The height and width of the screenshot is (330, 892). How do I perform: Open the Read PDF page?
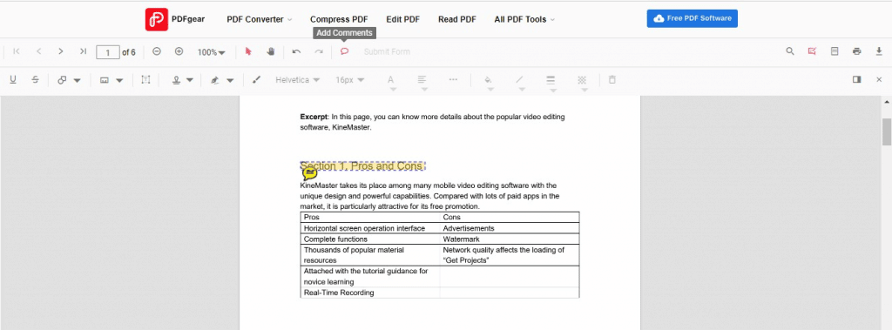coord(456,19)
